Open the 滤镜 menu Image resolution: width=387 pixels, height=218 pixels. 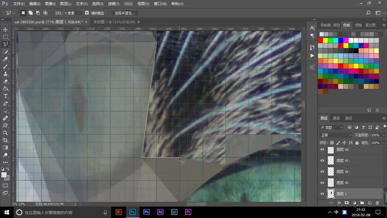pos(113,4)
